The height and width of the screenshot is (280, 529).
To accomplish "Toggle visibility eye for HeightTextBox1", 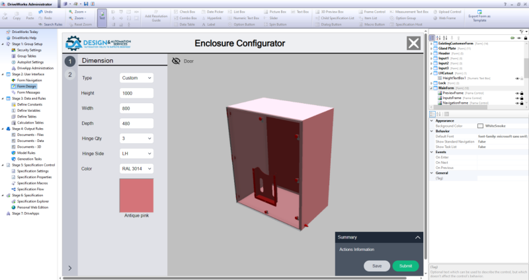I will coord(517,78).
